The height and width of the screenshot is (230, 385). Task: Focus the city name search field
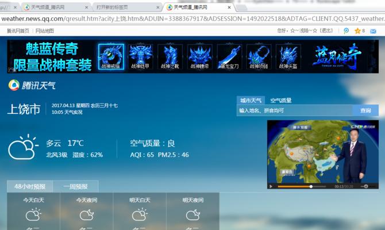click(295, 110)
